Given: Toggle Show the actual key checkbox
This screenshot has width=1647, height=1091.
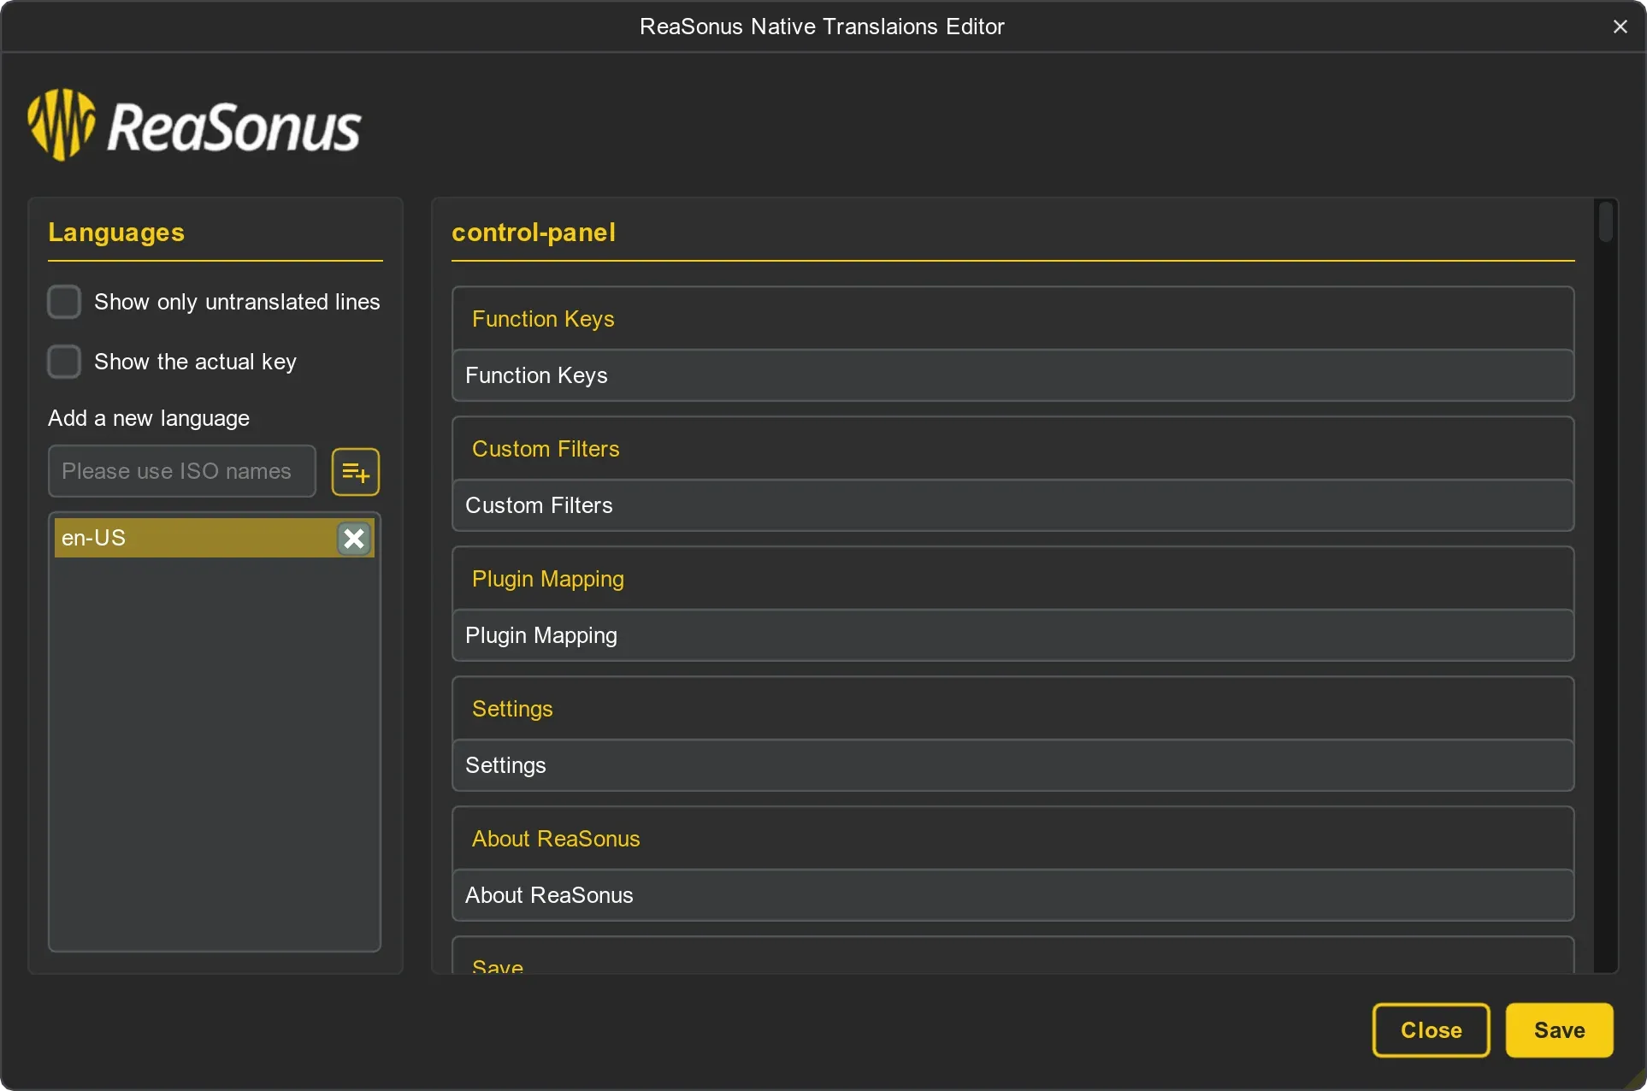Looking at the screenshot, I should coord(64,362).
